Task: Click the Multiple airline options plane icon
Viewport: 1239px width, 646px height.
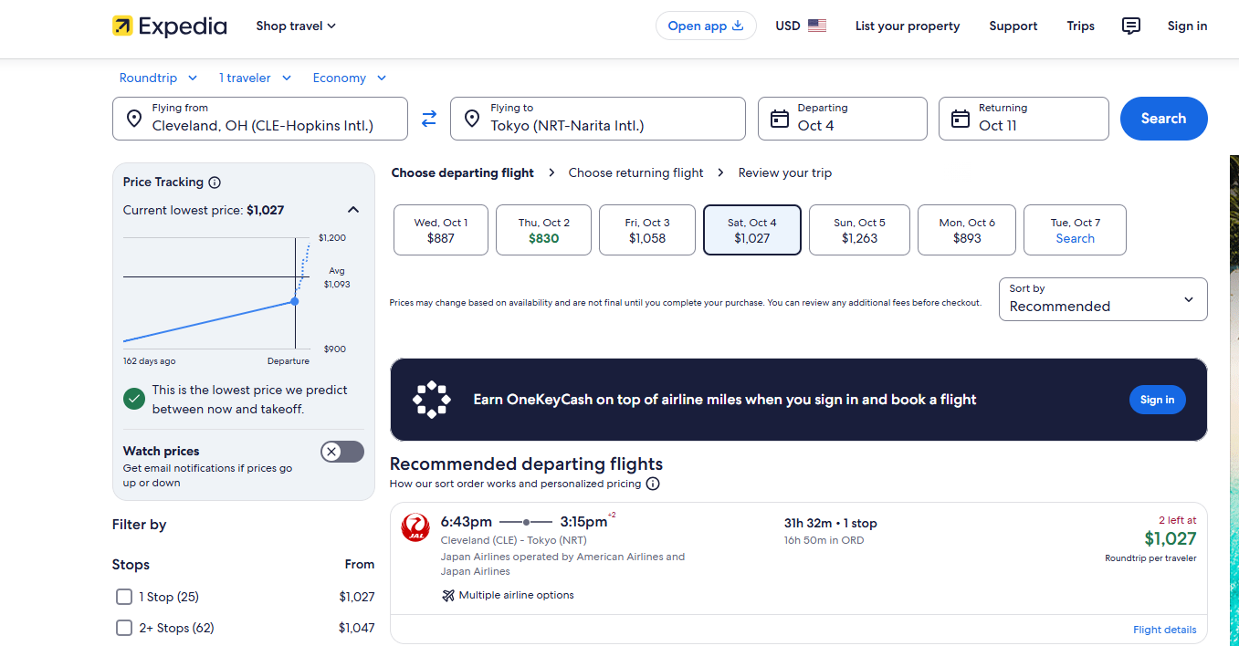Action: point(447,595)
